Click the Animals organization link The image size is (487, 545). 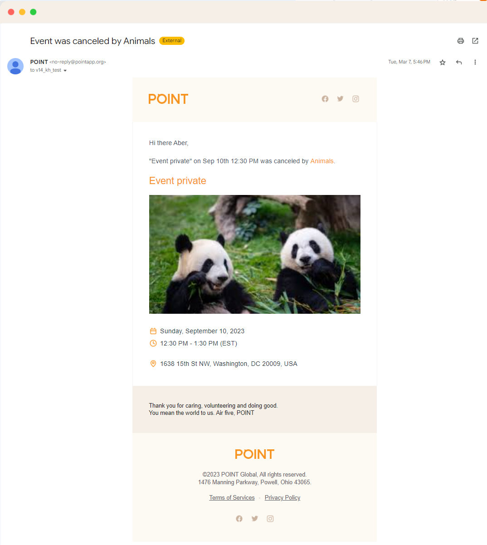click(x=322, y=161)
